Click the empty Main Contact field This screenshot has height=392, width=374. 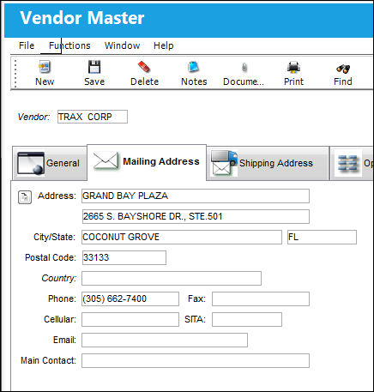pyautogui.click(x=196, y=360)
